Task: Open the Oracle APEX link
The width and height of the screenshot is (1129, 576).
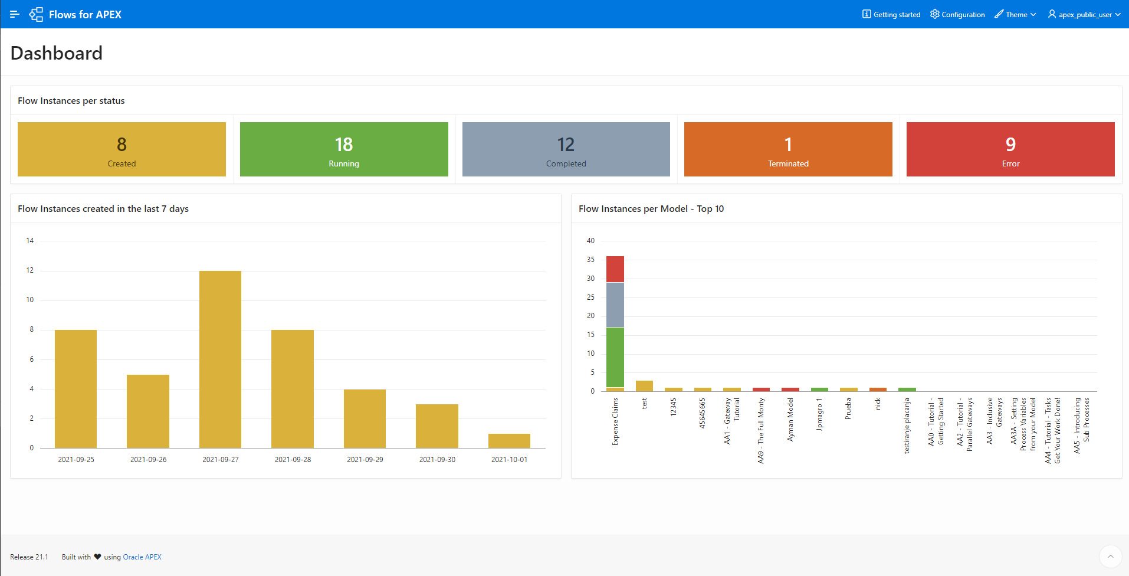Action: tap(142, 557)
